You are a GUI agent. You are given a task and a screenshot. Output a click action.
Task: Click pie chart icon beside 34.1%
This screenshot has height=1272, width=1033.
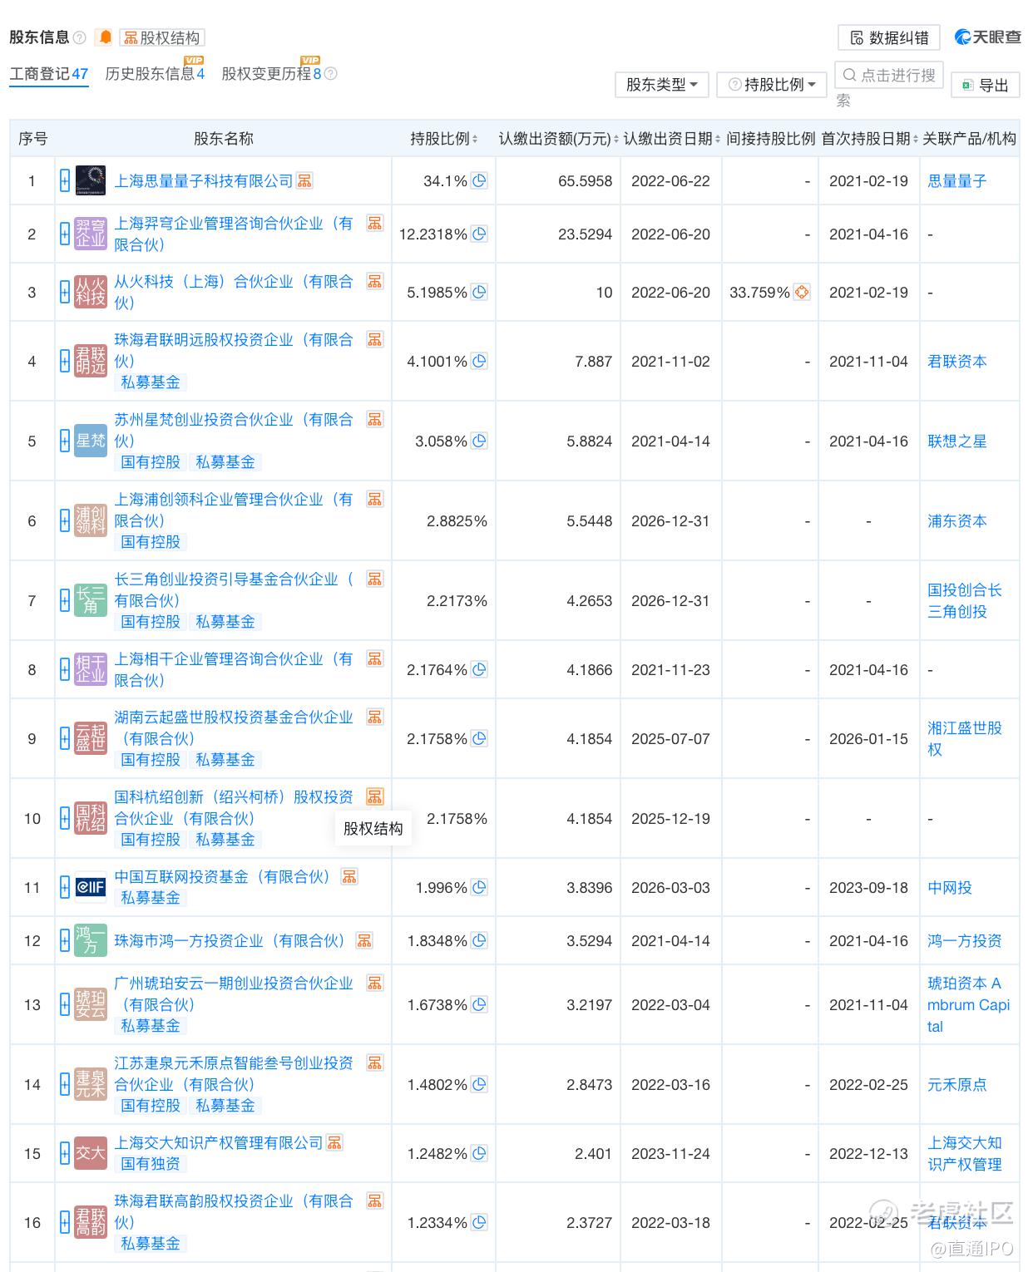(x=479, y=180)
